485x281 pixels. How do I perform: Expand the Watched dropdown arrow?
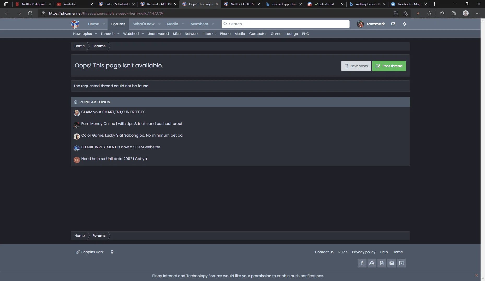[143, 34]
